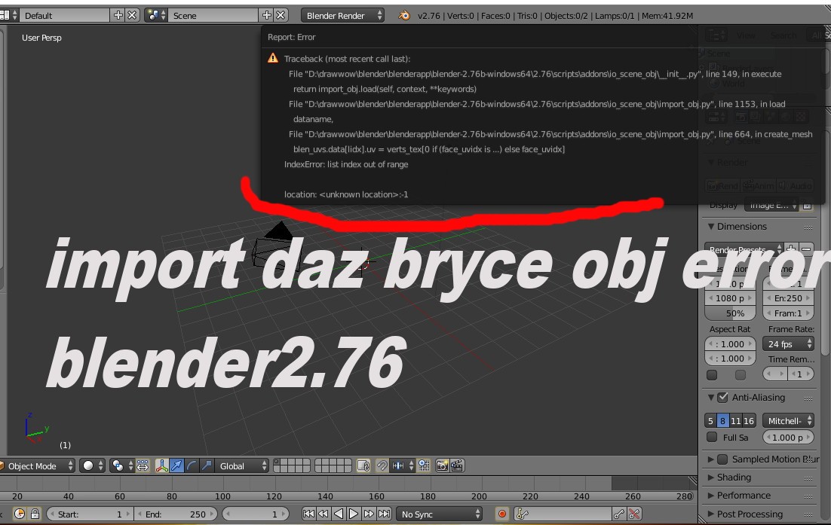This screenshot has width=831, height=525.
Task: Select the translate manipulator arrow
Action: 176,465
